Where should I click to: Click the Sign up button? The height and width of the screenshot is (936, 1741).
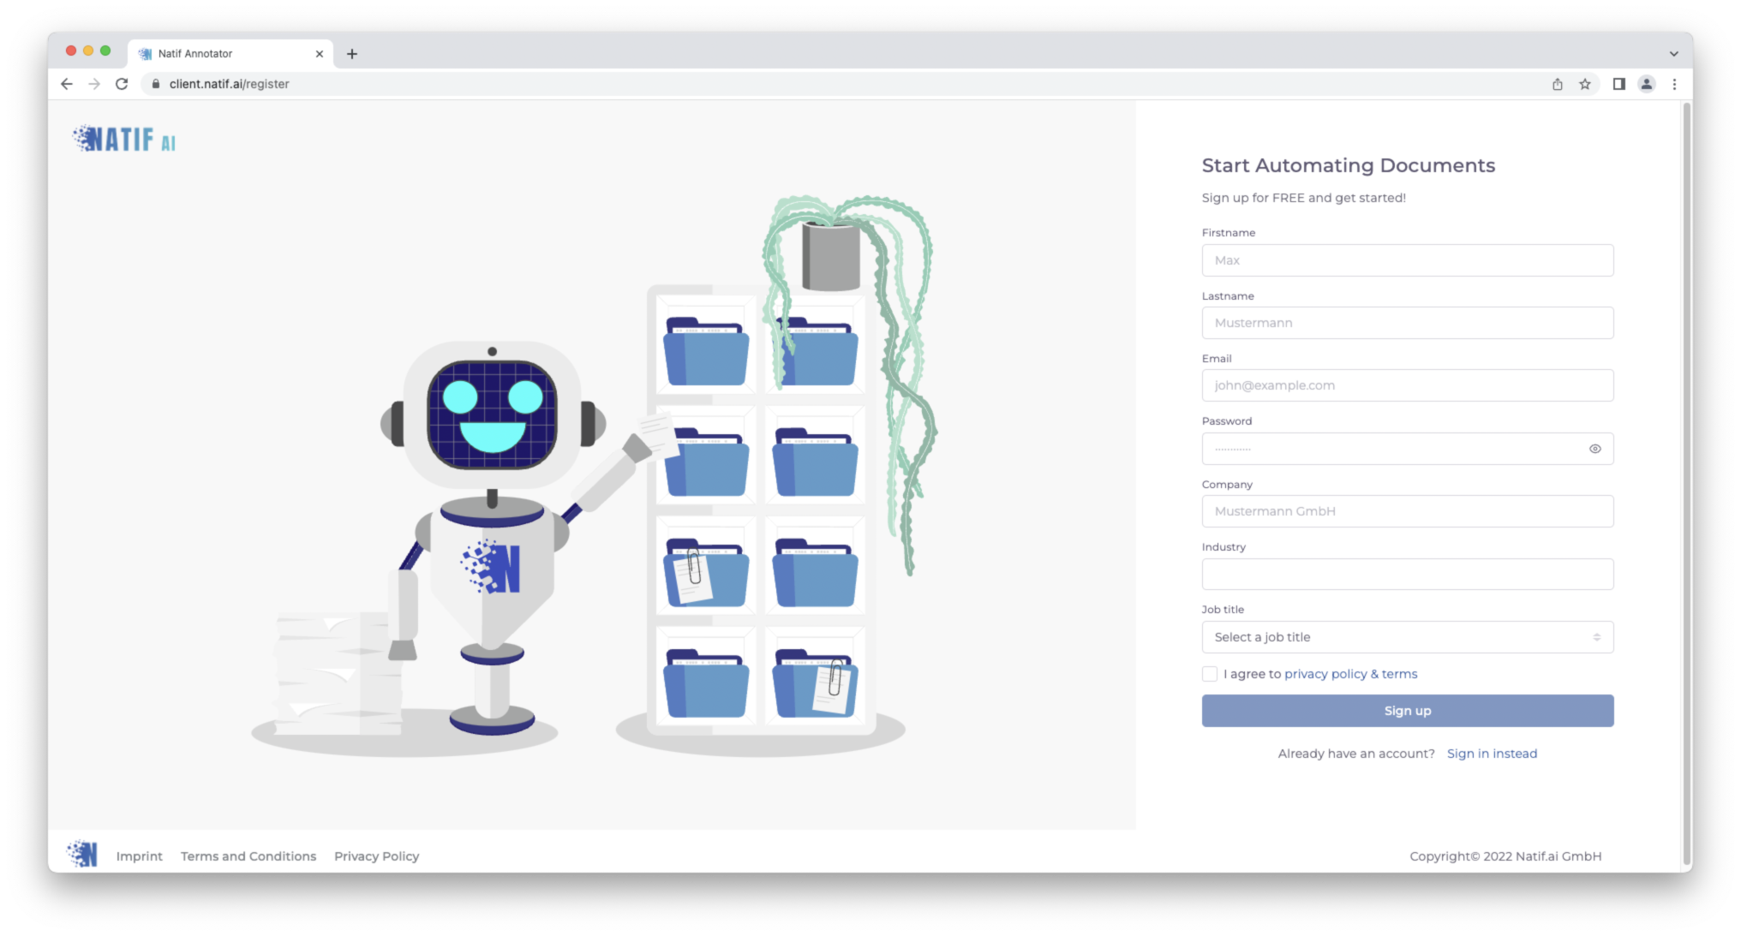pyautogui.click(x=1407, y=710)
